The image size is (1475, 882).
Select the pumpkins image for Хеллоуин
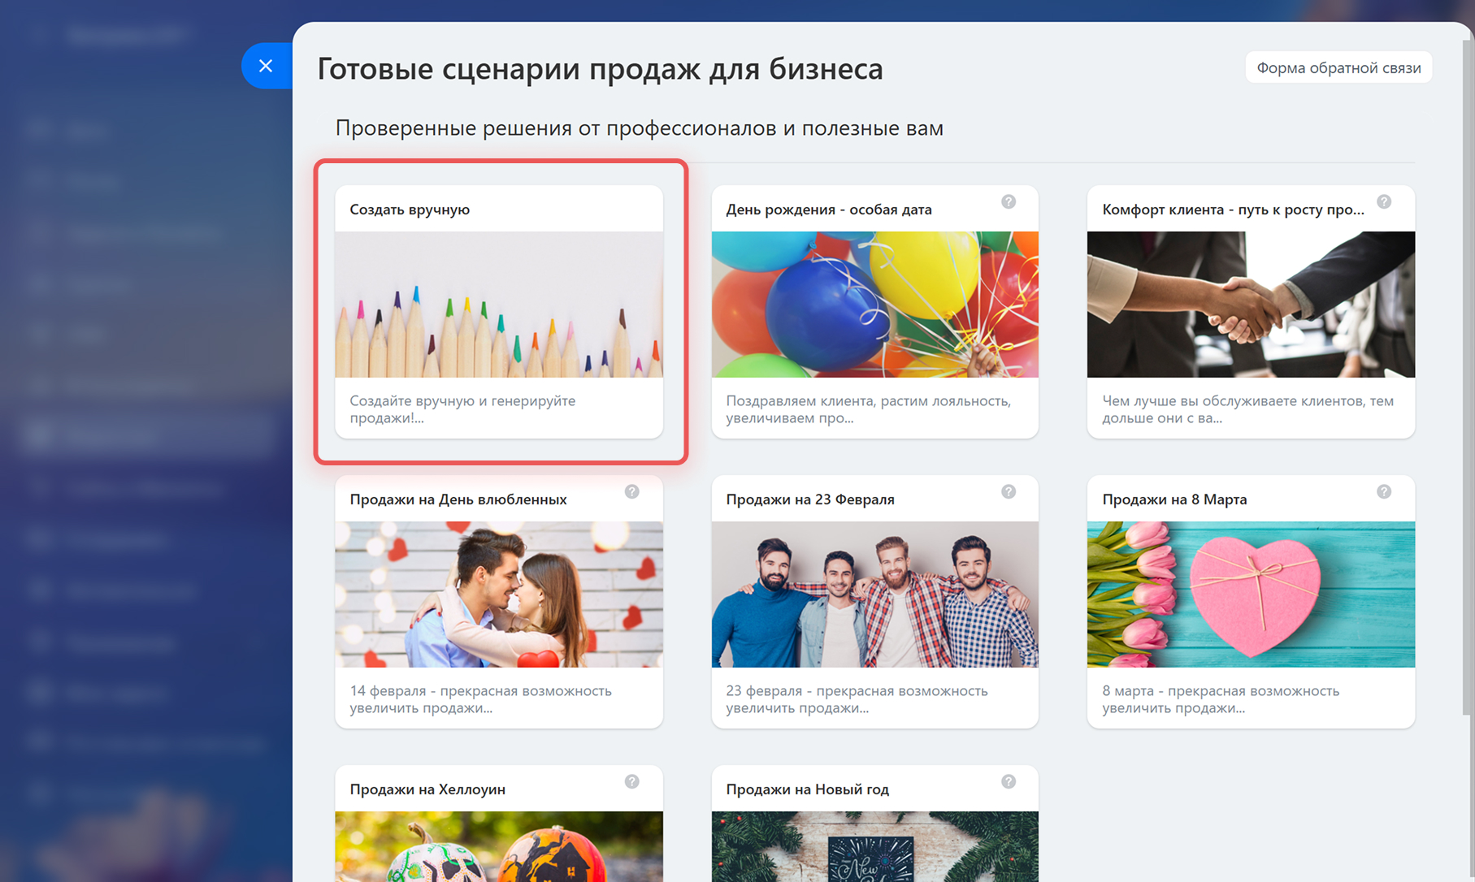pyautogui.click(x=499, y=846)
